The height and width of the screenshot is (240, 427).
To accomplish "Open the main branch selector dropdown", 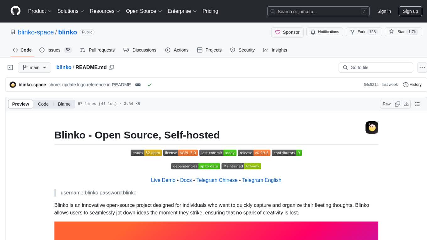I will pos(35,68).
